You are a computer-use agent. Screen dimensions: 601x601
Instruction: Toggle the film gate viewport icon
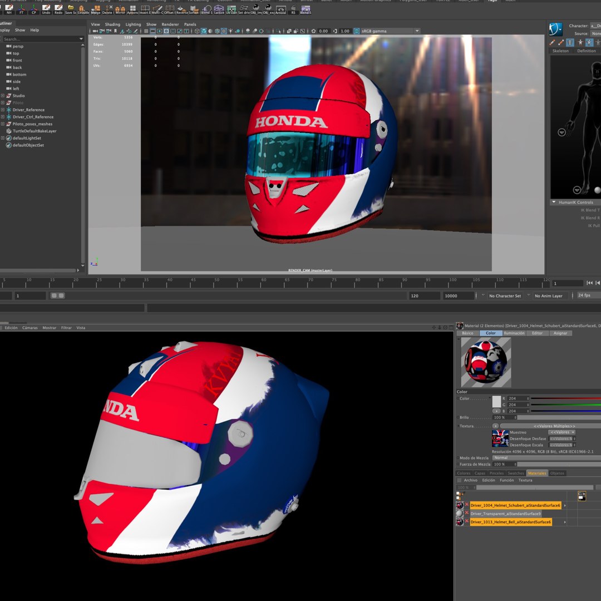(x=153, y=31)
